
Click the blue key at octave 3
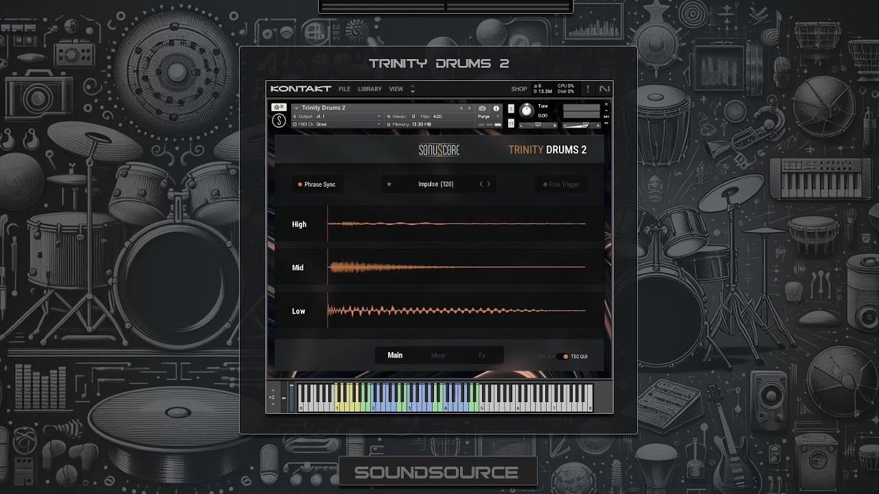click(411, 407)
